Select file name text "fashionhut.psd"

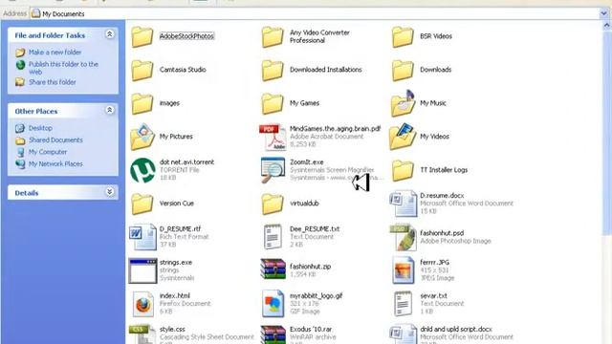442,233
